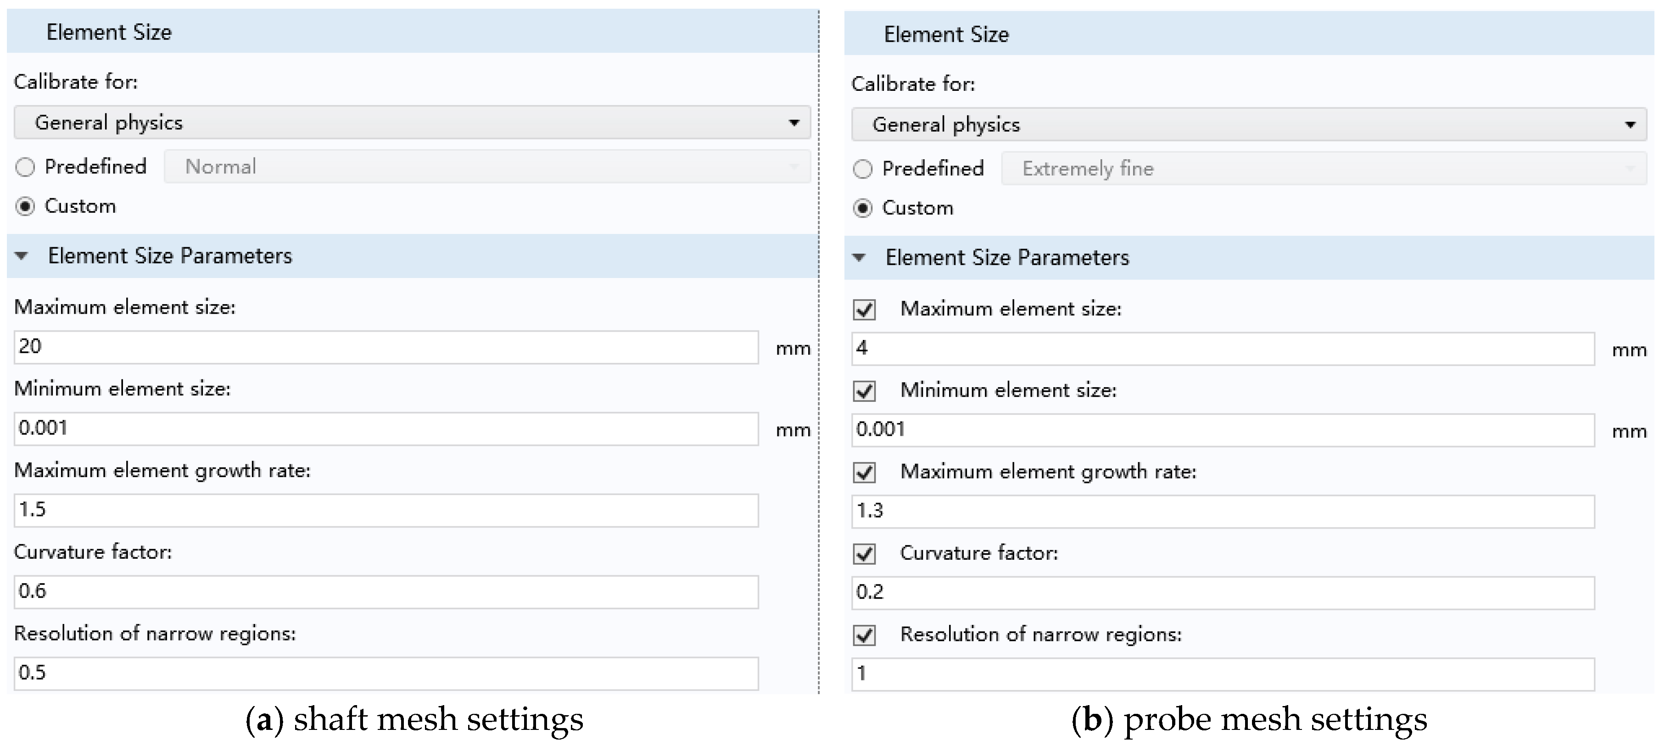Open probe Calibrate for General physics dropdown

click(x=1249, y=125)
